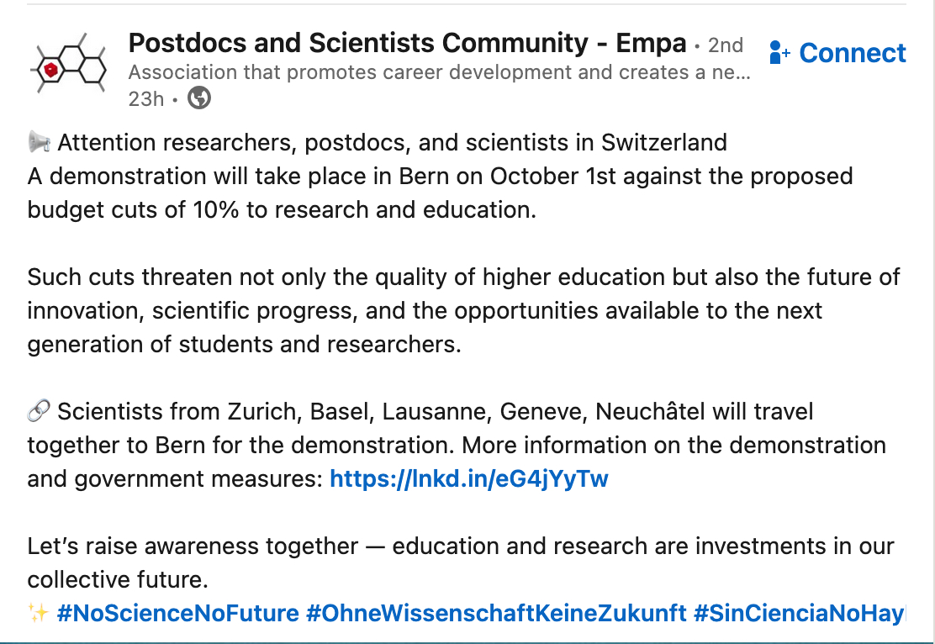Click the person-plus icon beside Connect
Viewport: 935px width, 644px height.
coord(779,54)
